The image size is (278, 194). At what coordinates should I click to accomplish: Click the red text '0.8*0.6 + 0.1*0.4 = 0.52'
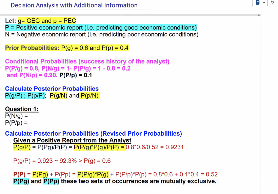[x=185, y=174]
